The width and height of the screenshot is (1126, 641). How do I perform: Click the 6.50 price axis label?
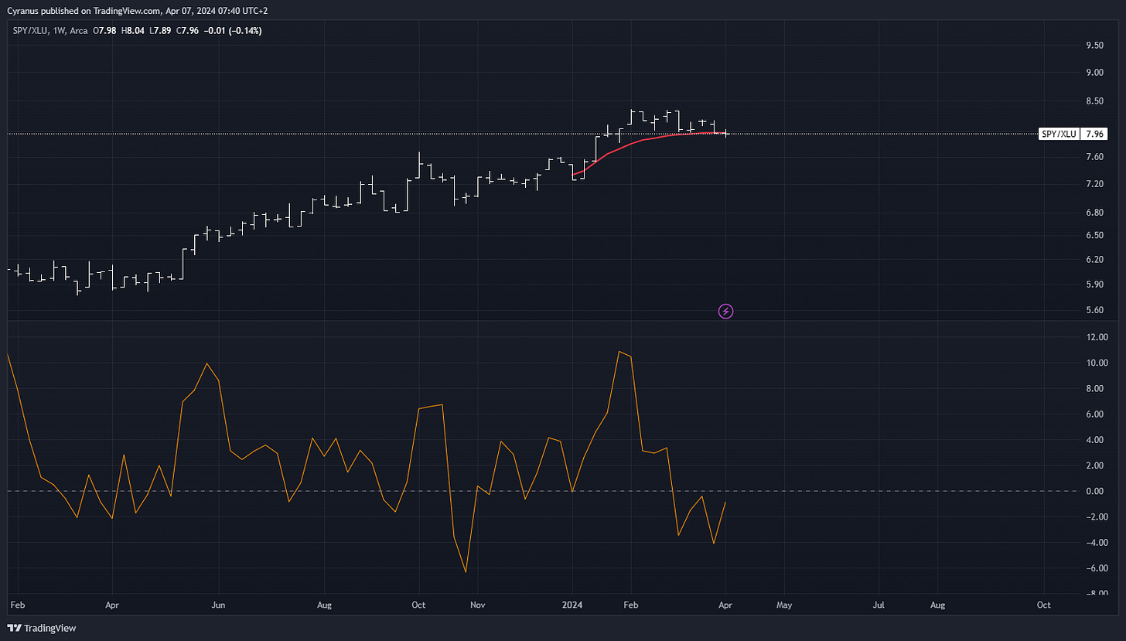pos(1094,235)
